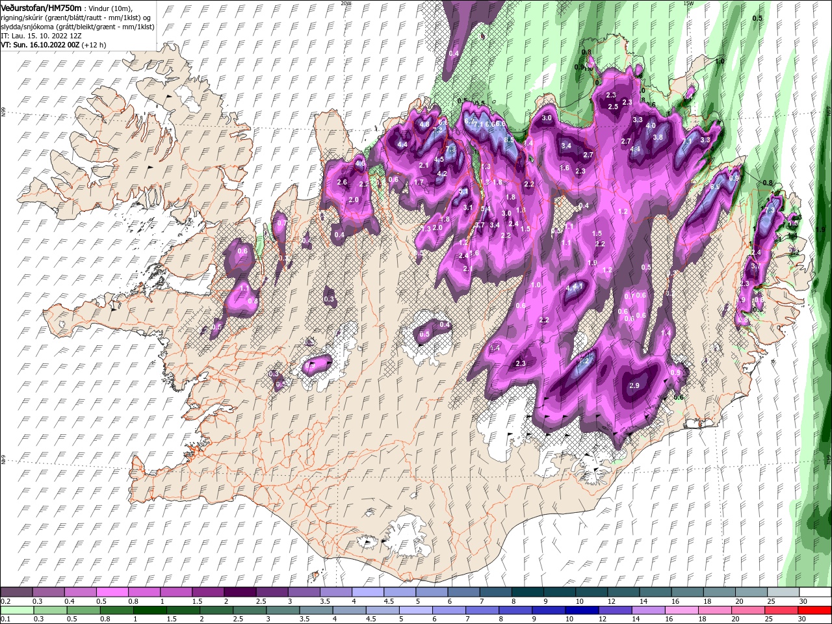Screen dimensions: 832x624
Task: Click the 3.8 snowfall value on the map
Action: tap(658, 137)
